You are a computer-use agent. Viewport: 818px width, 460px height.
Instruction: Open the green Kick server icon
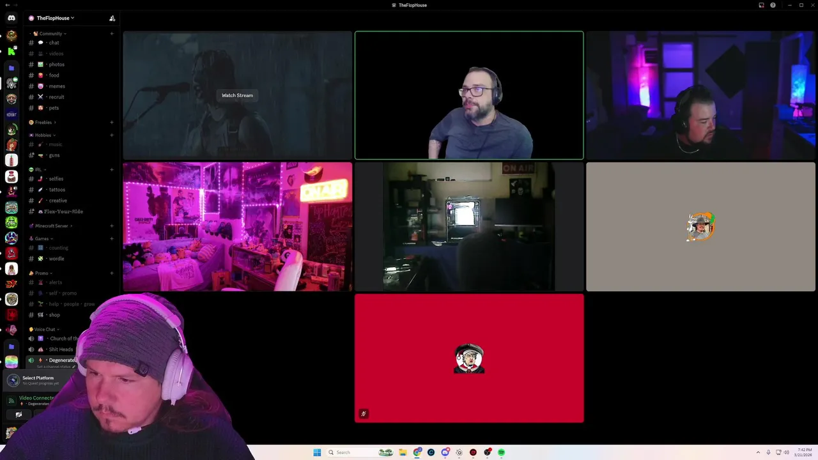12,51
